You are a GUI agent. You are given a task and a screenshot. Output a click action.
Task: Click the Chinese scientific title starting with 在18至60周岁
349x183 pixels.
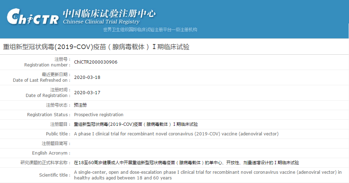point(187,163)
